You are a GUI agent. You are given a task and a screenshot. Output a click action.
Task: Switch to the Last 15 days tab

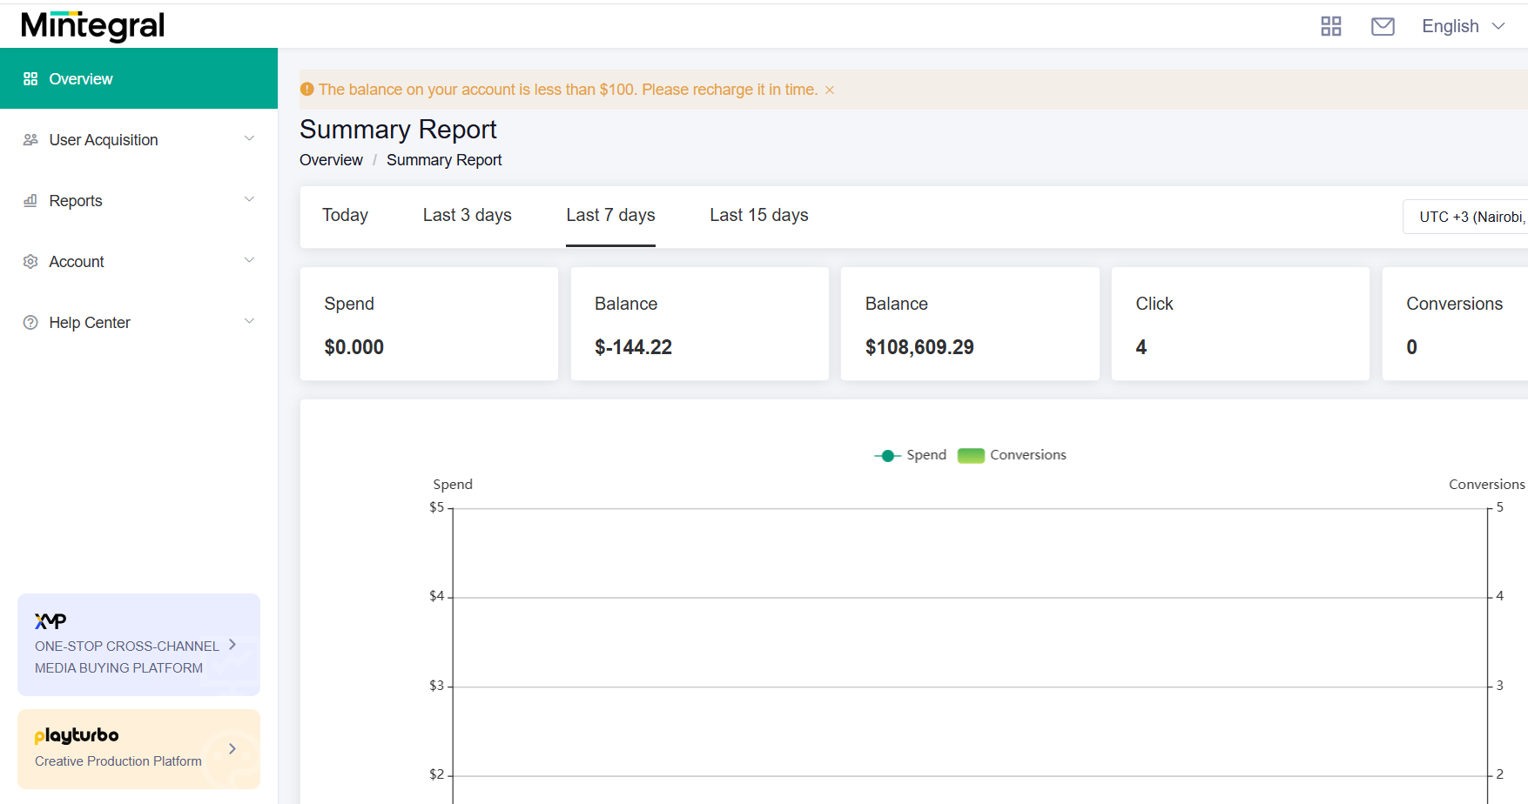[x=758, y=215]
